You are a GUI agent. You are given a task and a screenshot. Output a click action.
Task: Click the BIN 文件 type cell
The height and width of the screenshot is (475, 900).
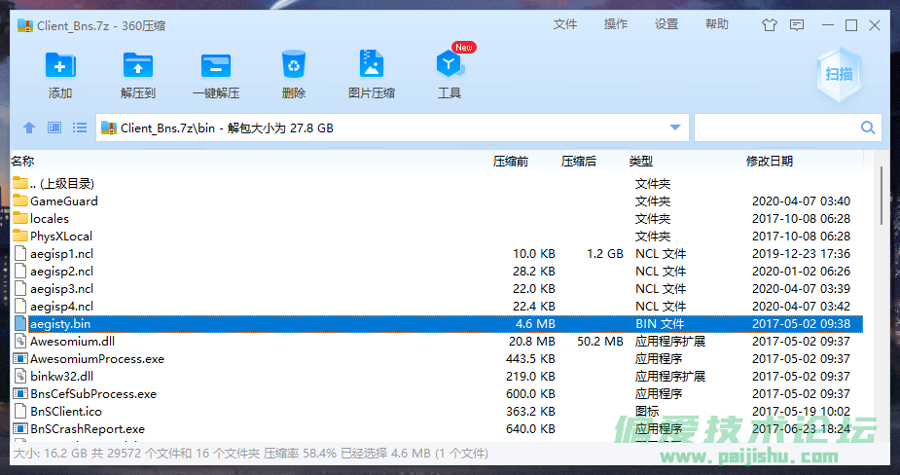660,324
